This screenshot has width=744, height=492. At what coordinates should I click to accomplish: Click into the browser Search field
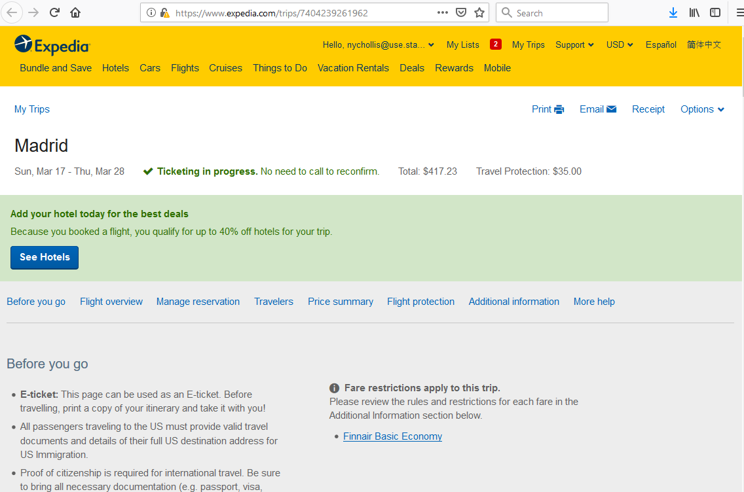pyautogui.click(x=558, y=12)
